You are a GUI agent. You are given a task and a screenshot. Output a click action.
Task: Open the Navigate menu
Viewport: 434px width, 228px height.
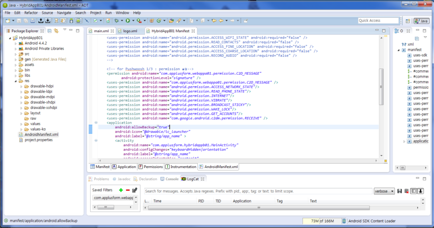[x=64, y=13]
